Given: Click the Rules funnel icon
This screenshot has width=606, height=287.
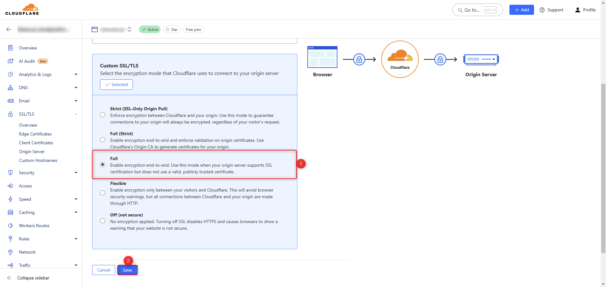Looking at the screenshot, I should click(x=10, y=239).
